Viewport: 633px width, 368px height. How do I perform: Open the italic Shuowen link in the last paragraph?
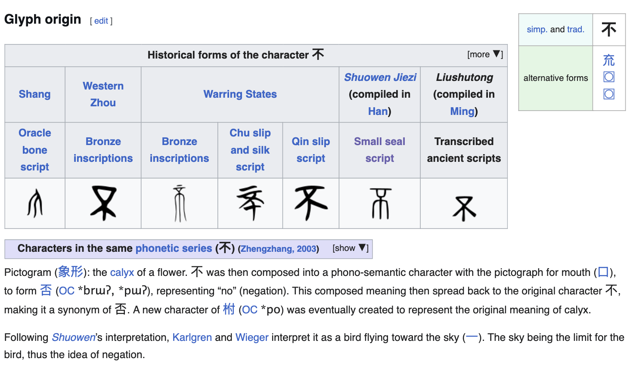74,337
